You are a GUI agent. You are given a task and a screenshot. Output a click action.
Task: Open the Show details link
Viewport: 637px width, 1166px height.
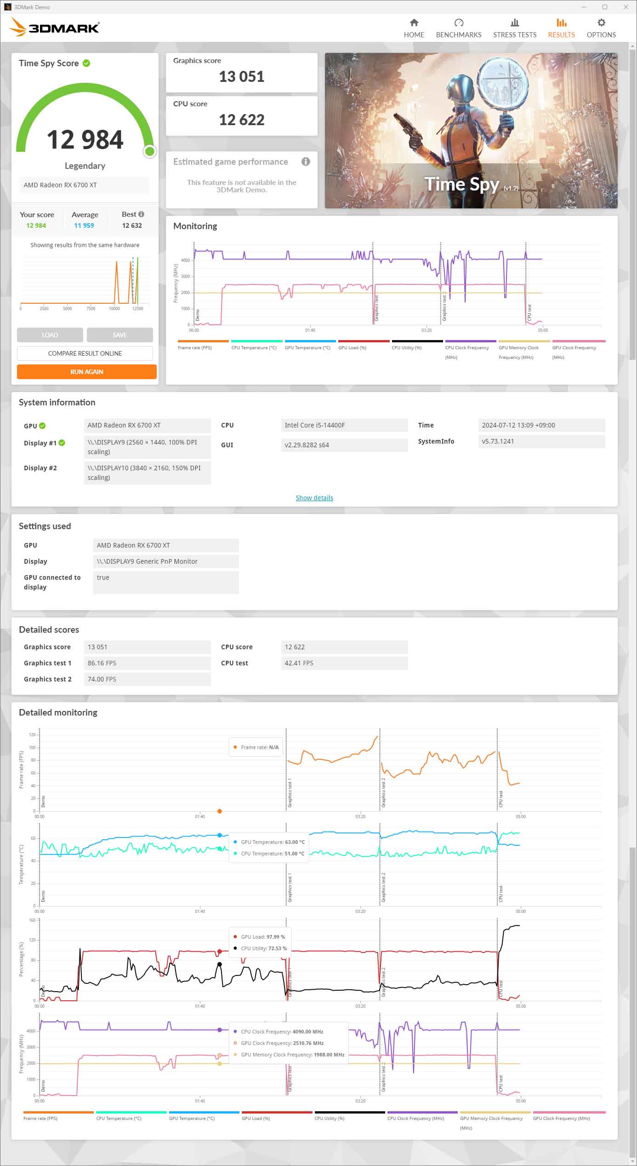click(x=314, y=498)
